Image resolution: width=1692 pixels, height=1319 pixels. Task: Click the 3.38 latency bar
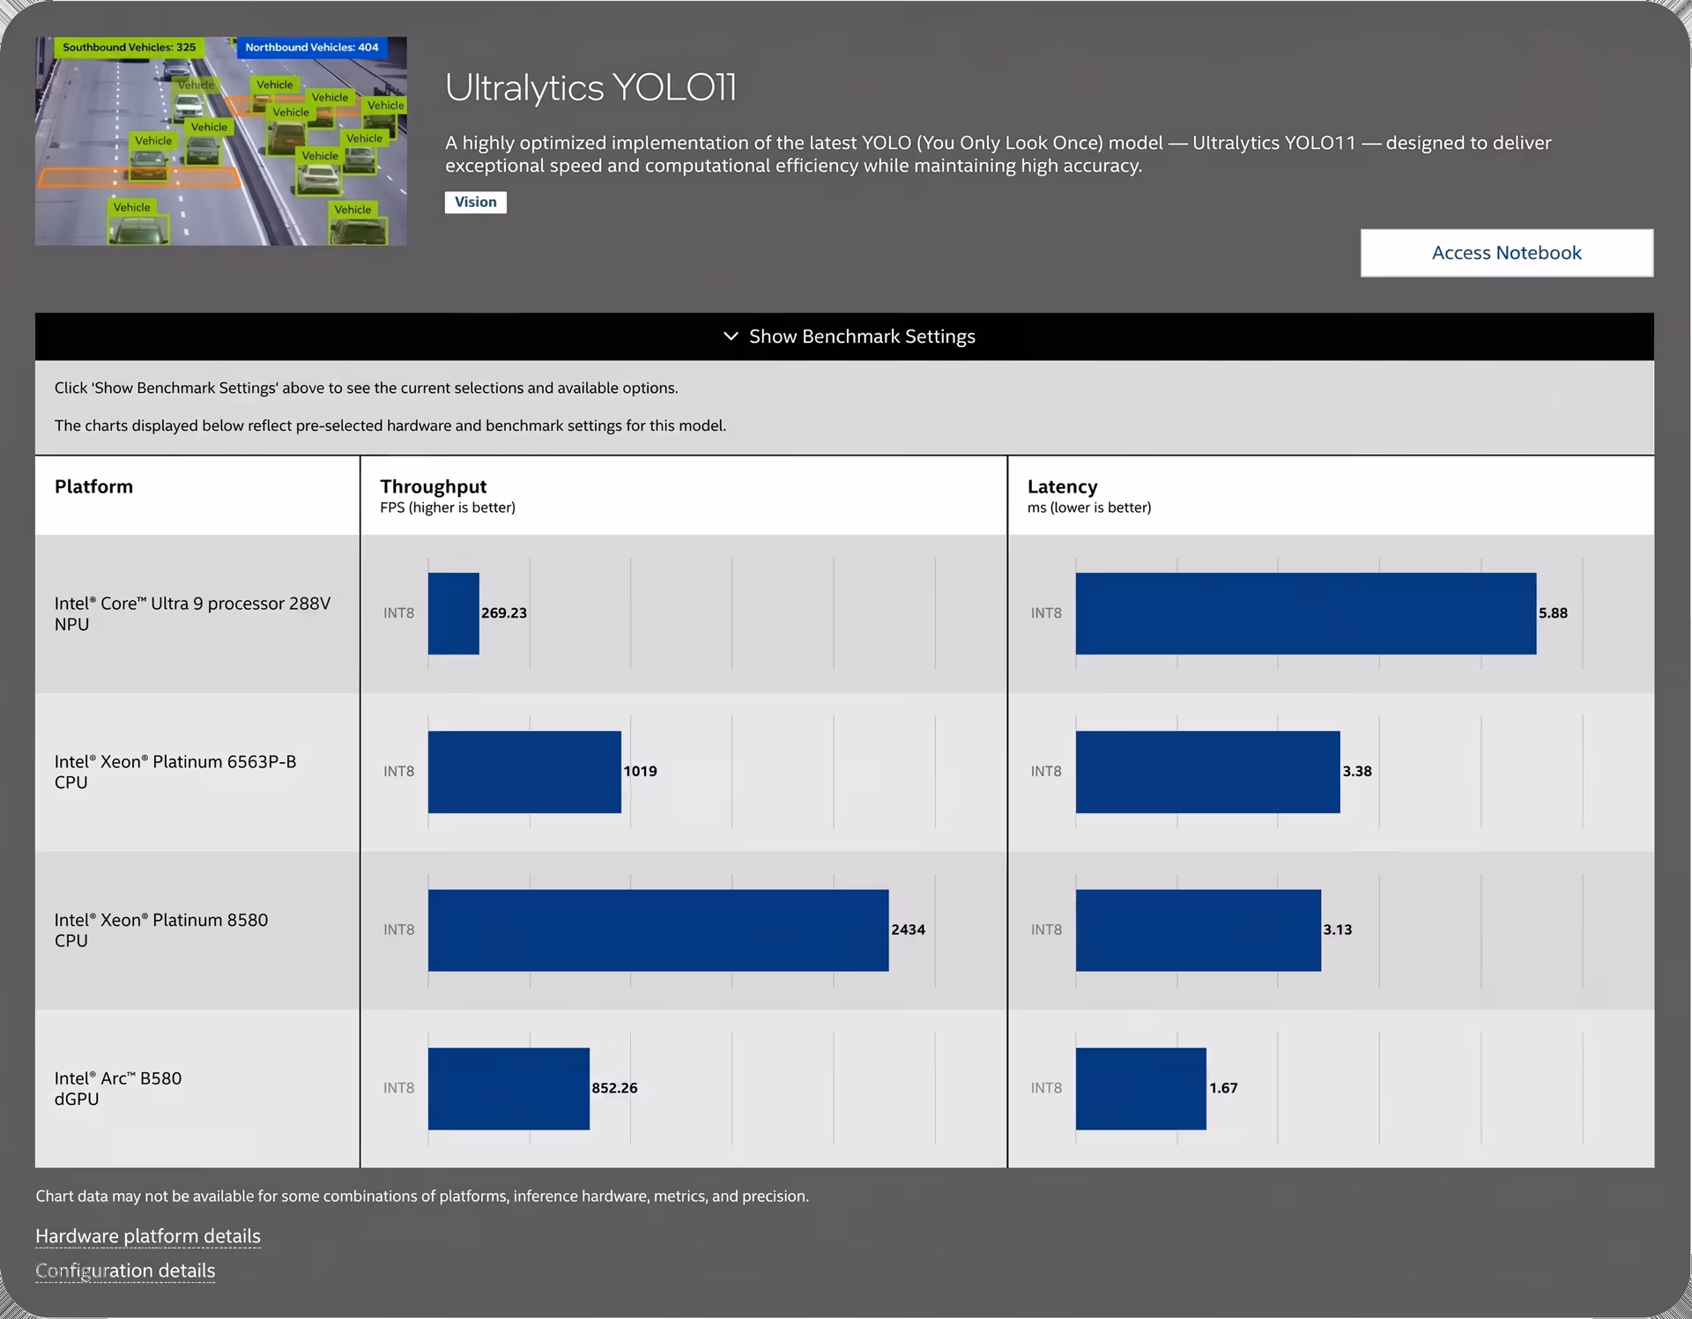pos(1208,772)
